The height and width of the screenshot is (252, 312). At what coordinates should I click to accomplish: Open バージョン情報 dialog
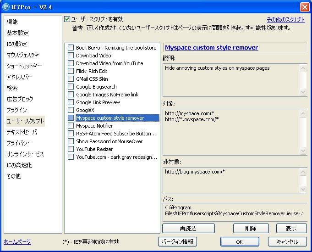click(x=177, y=241)
